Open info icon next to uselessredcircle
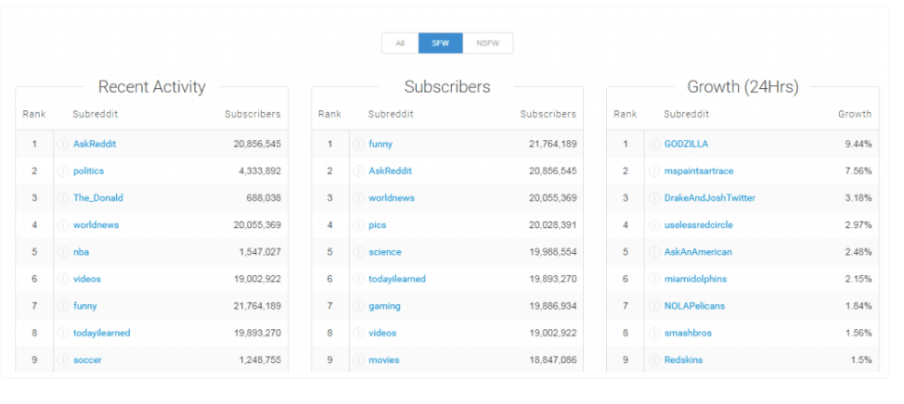Image resolution: width=904 pixels, height=404 pixels. pyautogui.click(x=653, y=225)
